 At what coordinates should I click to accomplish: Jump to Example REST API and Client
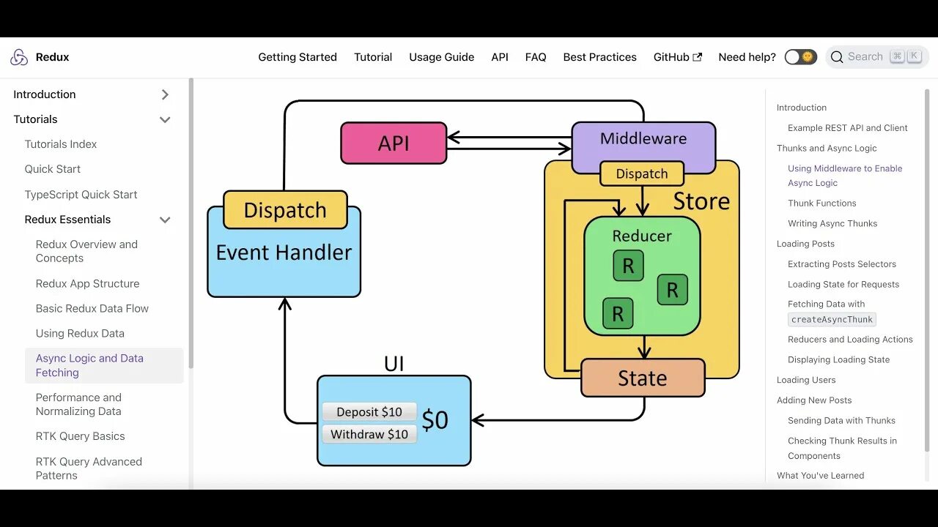(848, 128)
